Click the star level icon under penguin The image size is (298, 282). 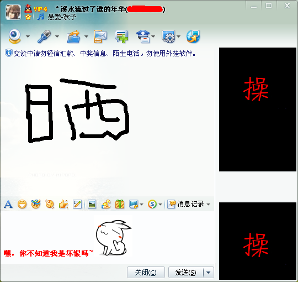28,17
